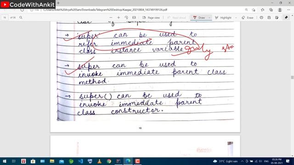Enable the Highlight tool
This screenshot has height=165, width=294.
223,17
